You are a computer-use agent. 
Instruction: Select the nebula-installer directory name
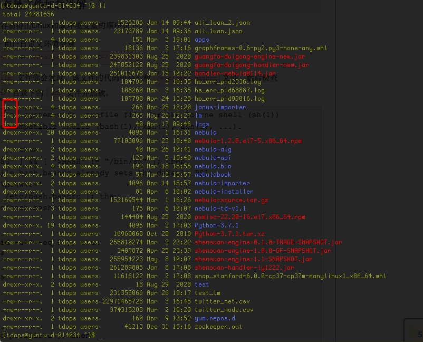coord(224,192)
